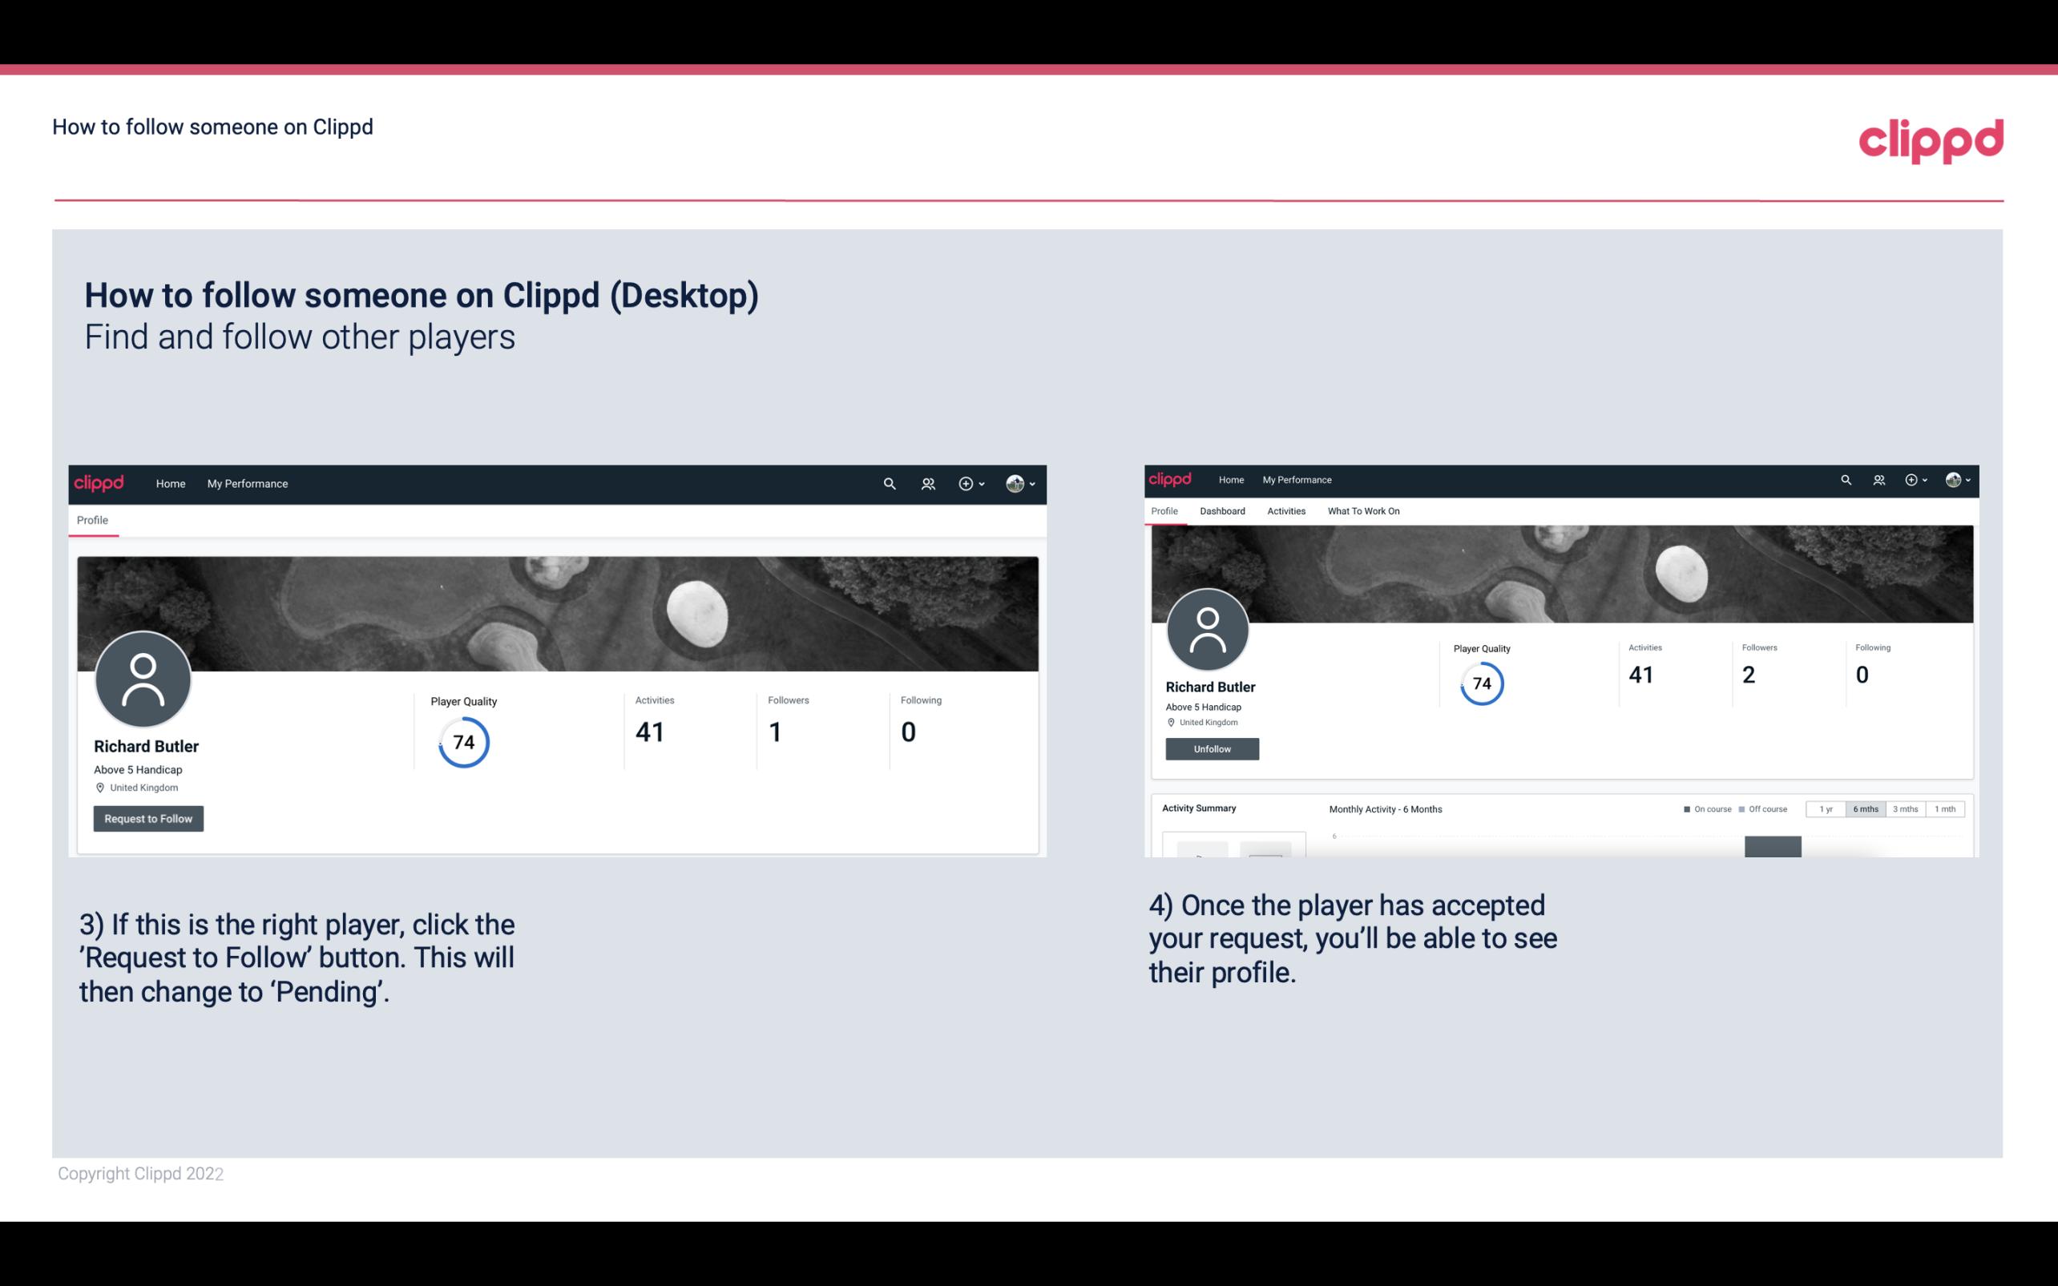Click the location pin icon under Richard Butler
2058x1286 pixels.
(99, 787)
